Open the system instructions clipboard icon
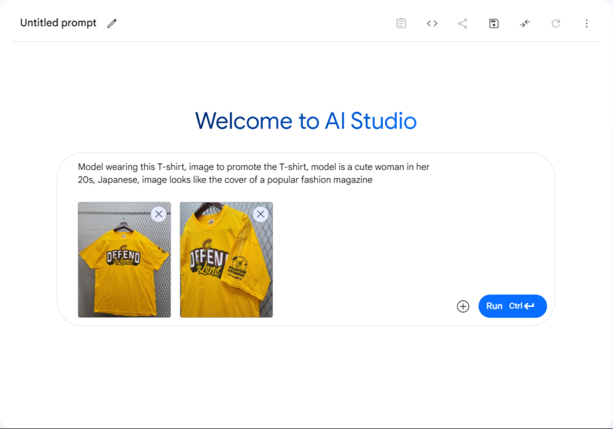Image resolution: width=613 pixels, height=429 pixels. tap(401, 23)
